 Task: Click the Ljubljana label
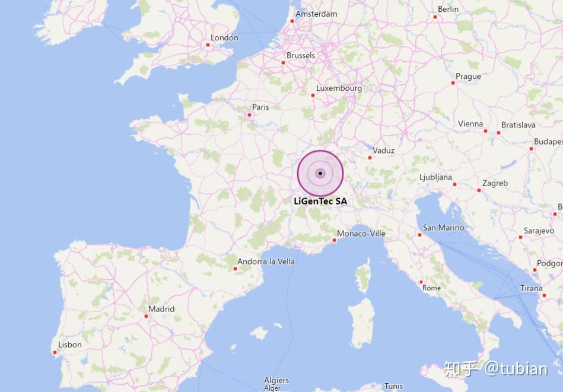click(435, 177)
